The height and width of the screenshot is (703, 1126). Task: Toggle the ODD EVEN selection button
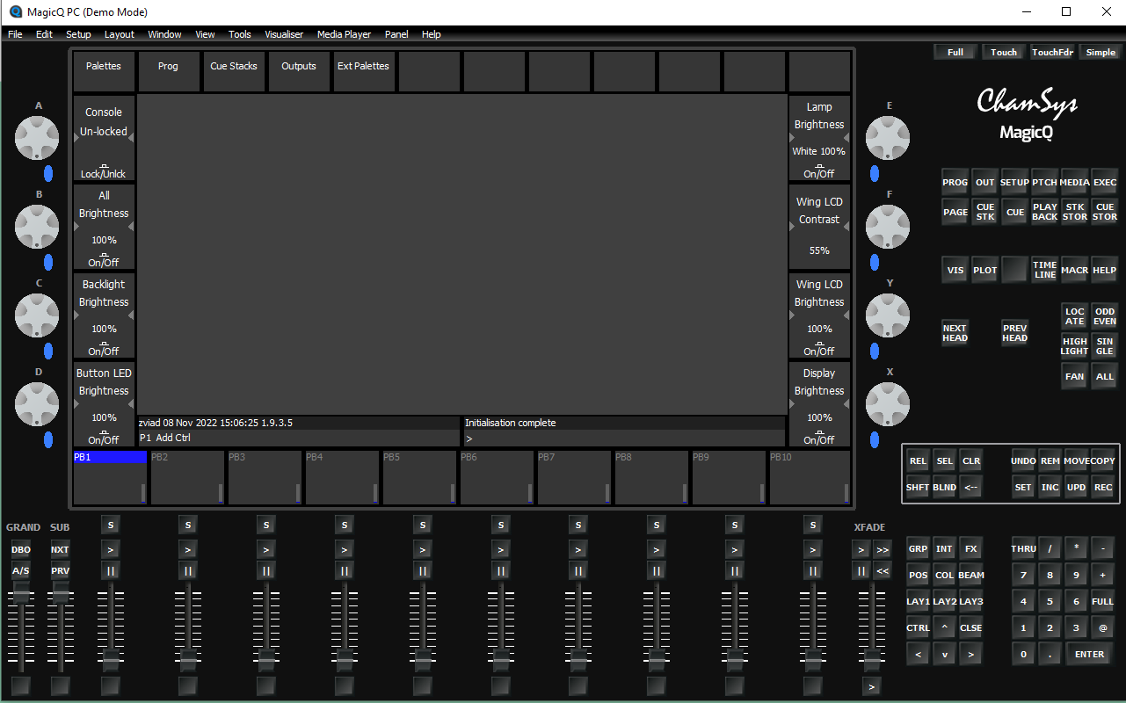pyautogui.click(x=1105, y=316)
